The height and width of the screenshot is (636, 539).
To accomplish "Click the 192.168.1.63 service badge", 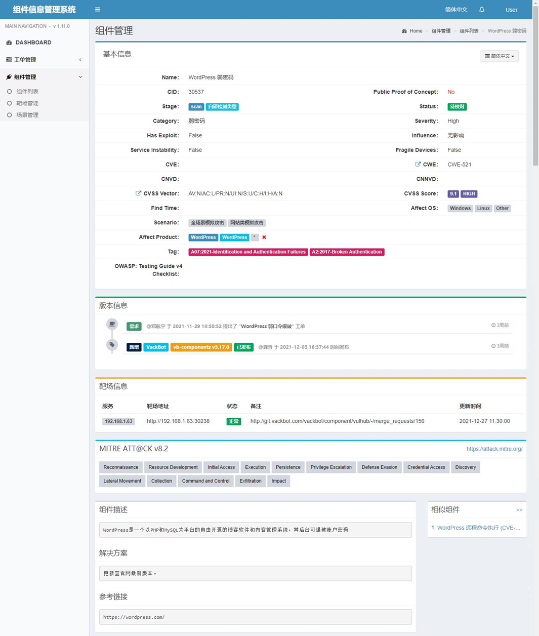I will click(118, 421).
